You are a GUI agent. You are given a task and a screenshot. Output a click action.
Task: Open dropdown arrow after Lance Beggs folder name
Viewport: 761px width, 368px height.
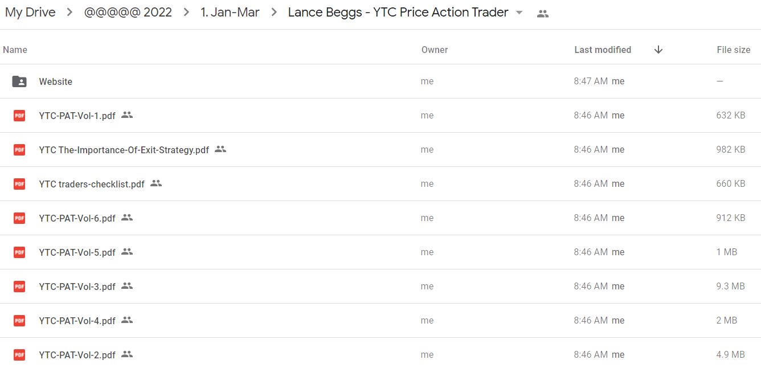519,13
